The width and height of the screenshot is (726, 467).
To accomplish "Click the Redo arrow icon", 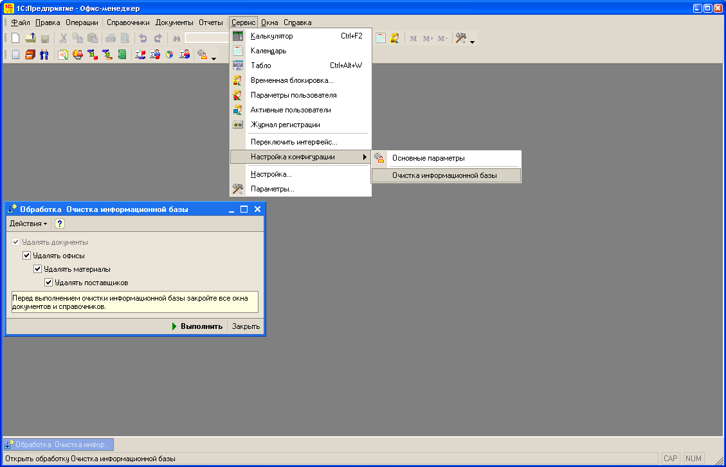I will point(158,38).
